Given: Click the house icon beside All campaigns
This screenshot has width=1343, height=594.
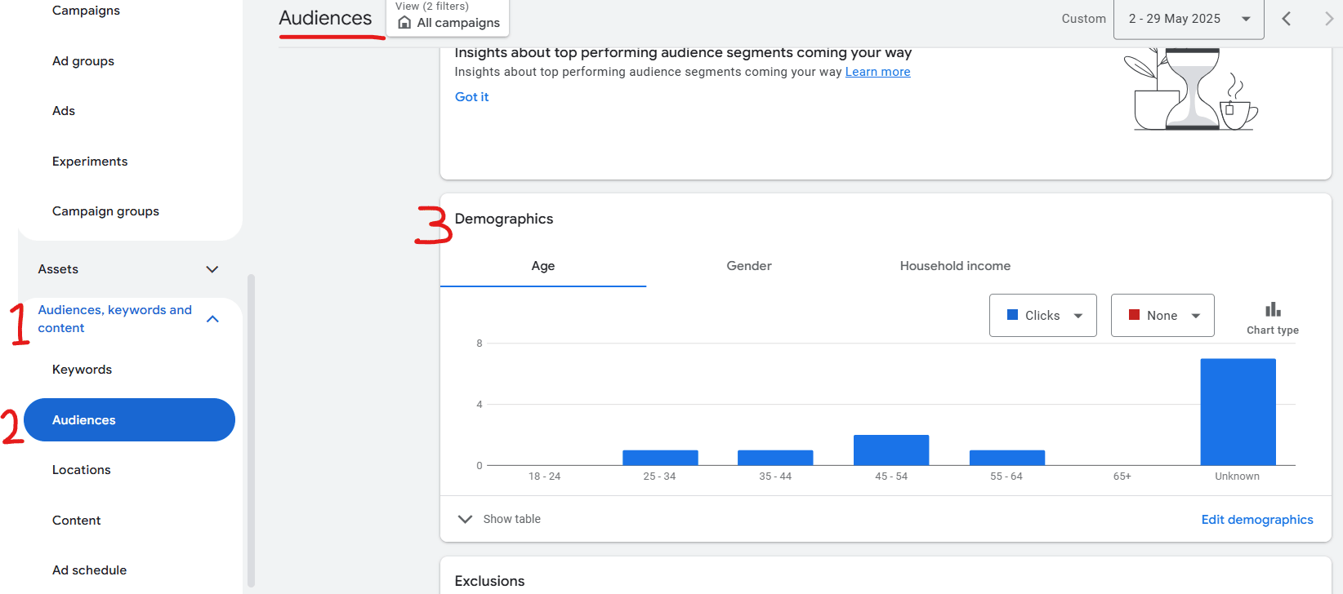Looking at the screenshot, I should tap(404, 23).
